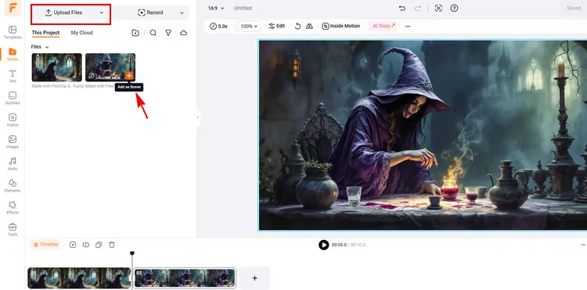Open the more options ellipsis in canvas toolbar
Screen dimensions: 587x290
[408, 26]
